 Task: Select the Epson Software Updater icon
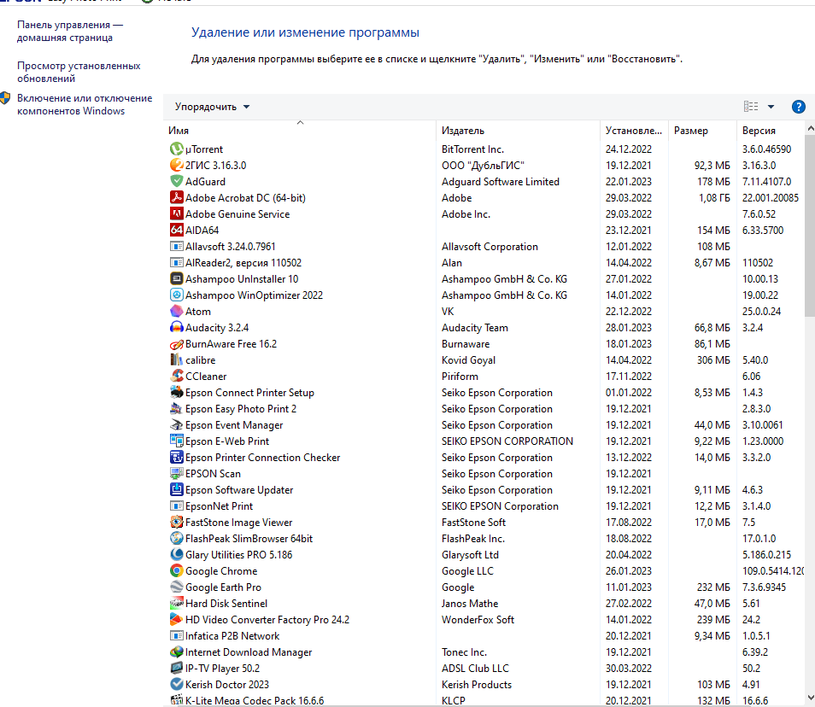coord(177,489)
